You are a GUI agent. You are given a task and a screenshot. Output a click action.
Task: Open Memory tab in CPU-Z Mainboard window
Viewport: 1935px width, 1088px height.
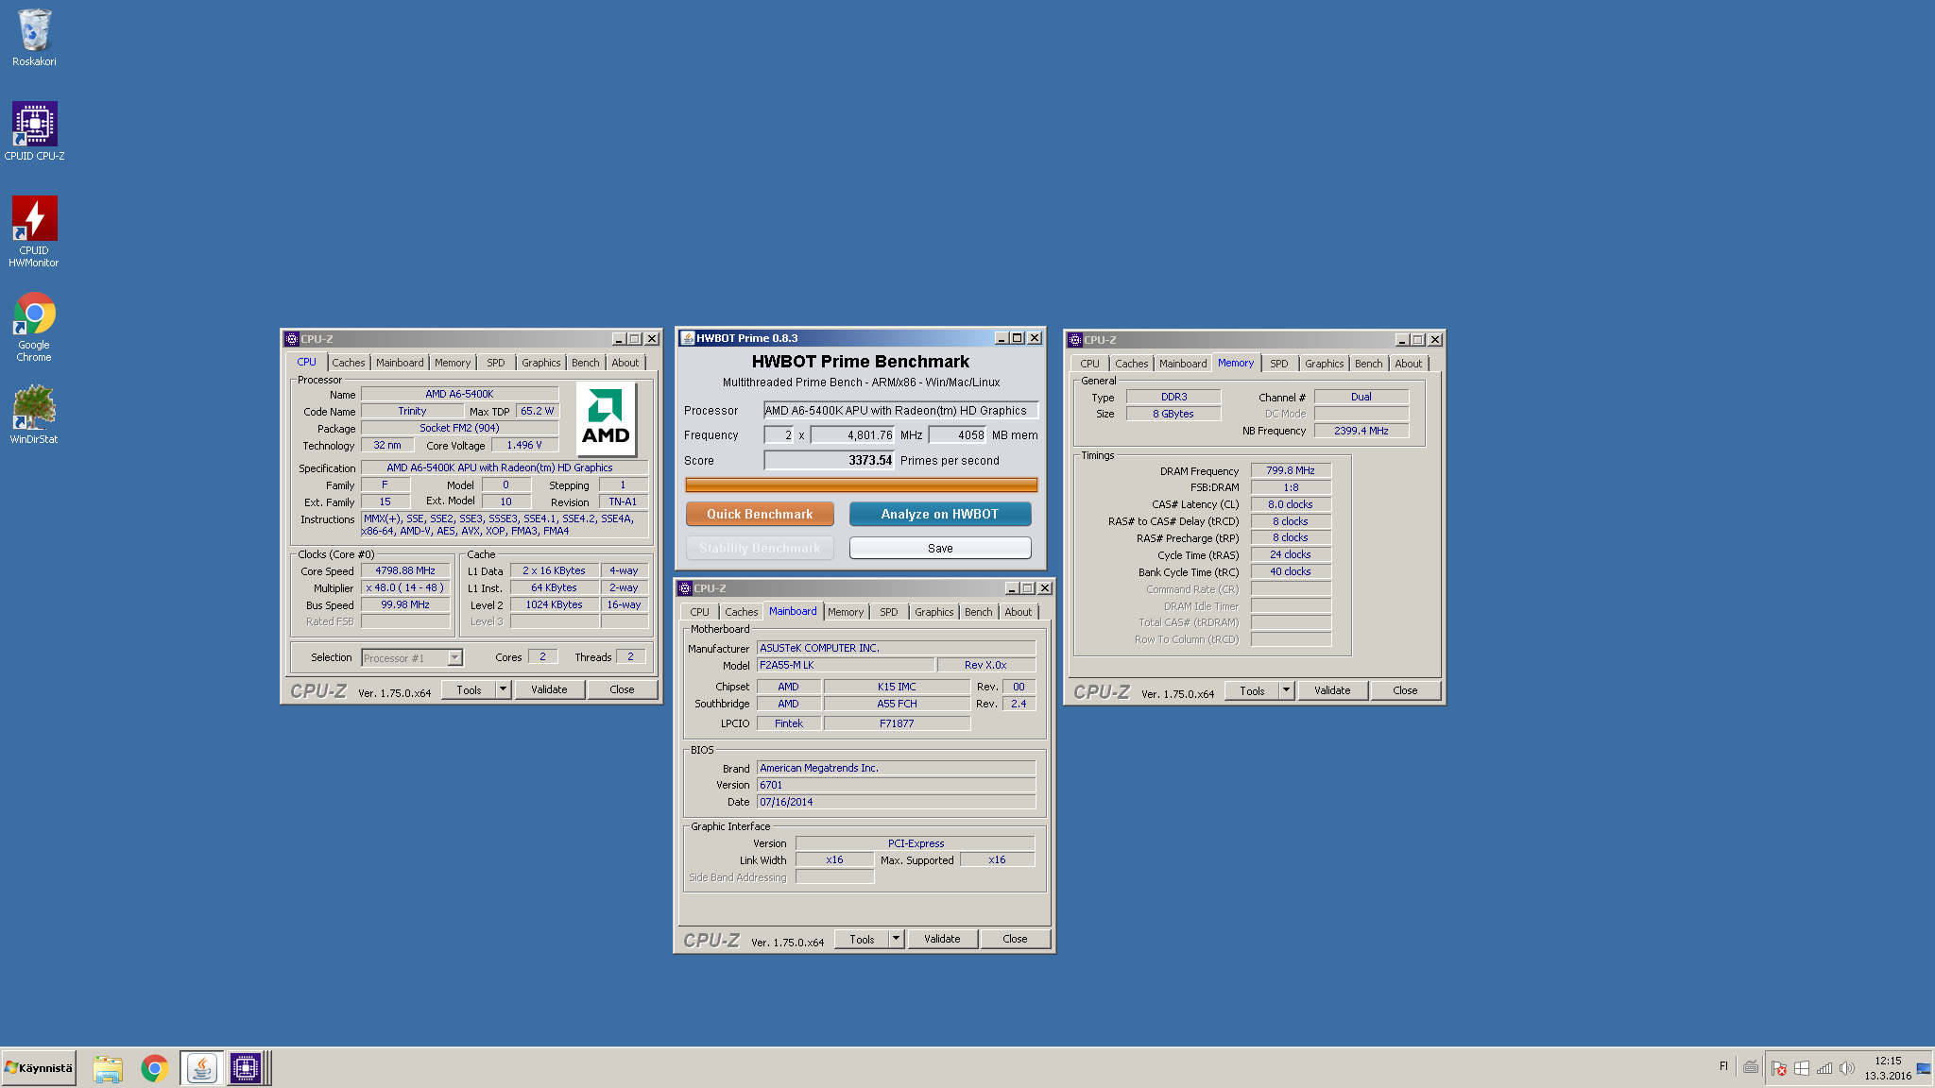click(x=846, y=612)
